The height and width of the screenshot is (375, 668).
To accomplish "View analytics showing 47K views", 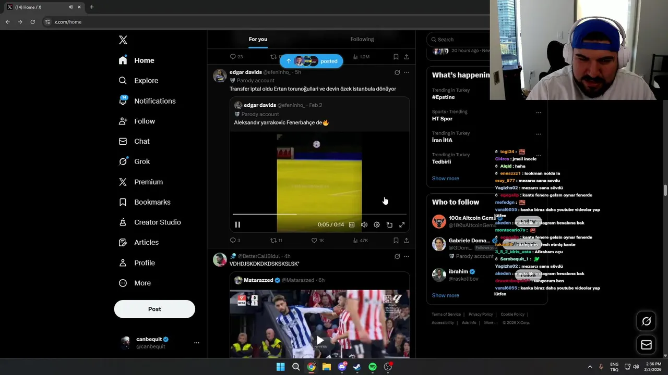I will click(360, 240).
